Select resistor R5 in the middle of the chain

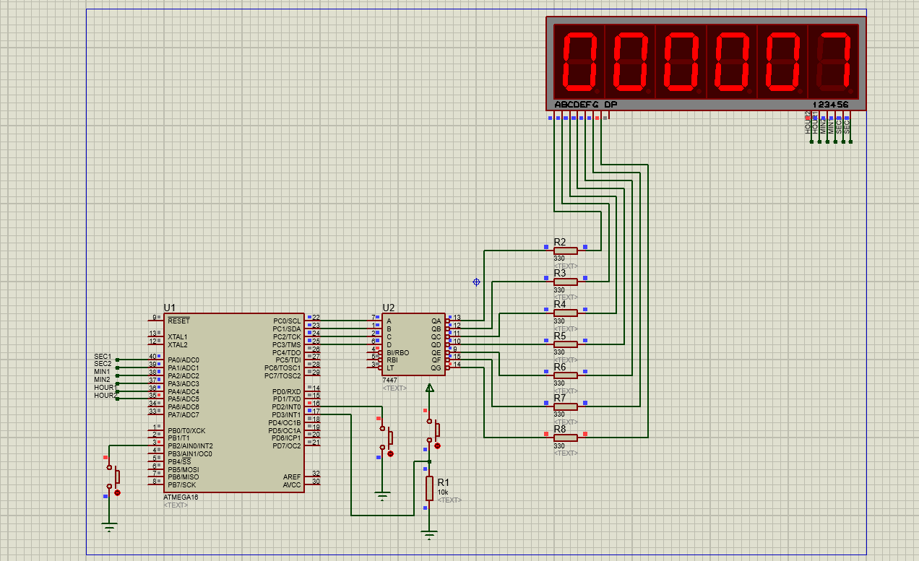tap(564, 344)
